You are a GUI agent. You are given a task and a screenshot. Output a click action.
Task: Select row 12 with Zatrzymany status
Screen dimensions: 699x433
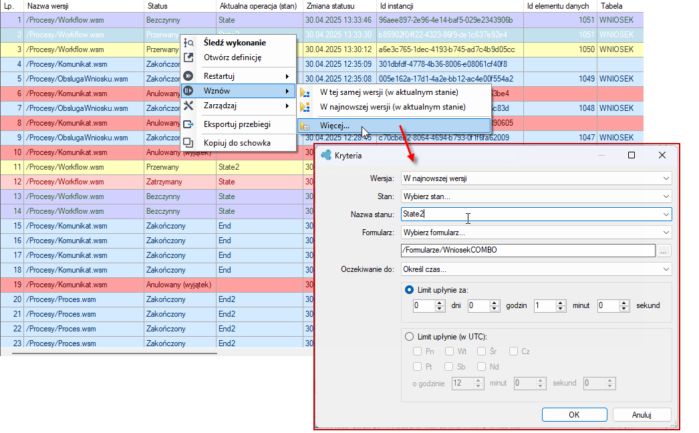[x=156, y=182]
